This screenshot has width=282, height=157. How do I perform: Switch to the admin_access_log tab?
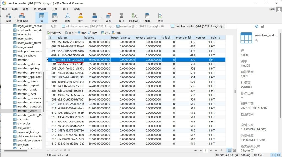(x=89, y=27)
